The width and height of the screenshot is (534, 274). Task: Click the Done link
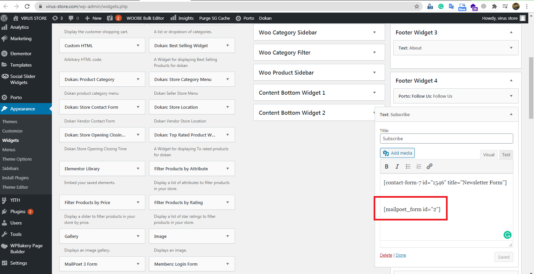(x=401, y=255)
